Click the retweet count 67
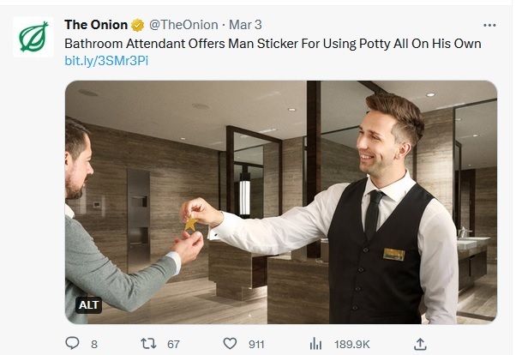Screen dimensions: 522x355 (173, 344)
